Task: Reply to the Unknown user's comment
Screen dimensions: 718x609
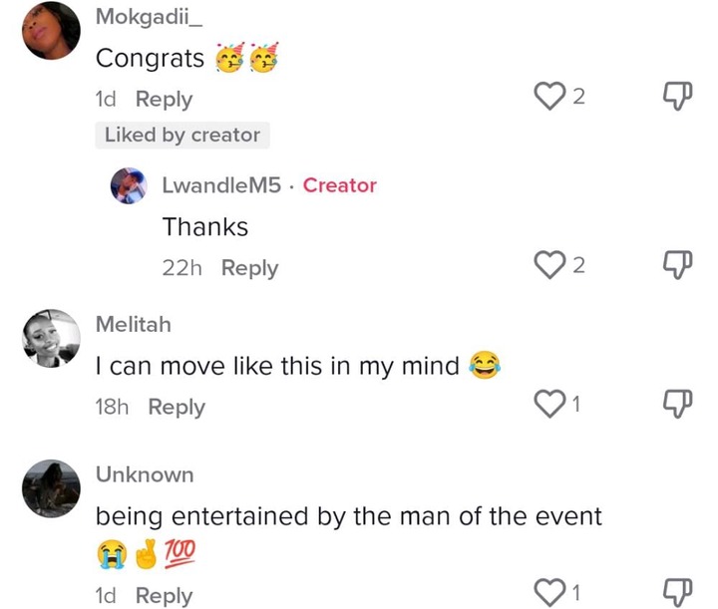Action: click(x=164, y=596)
